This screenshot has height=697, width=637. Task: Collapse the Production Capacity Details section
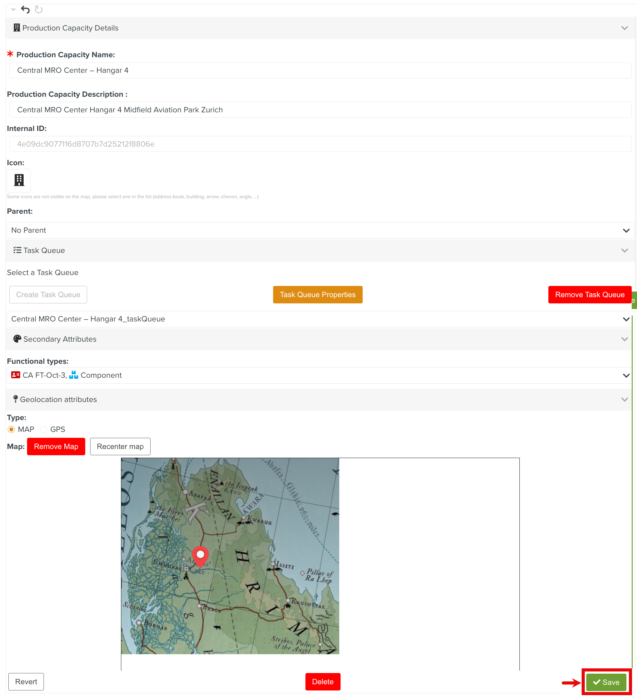pyautogui.click(x=625, y=28)
